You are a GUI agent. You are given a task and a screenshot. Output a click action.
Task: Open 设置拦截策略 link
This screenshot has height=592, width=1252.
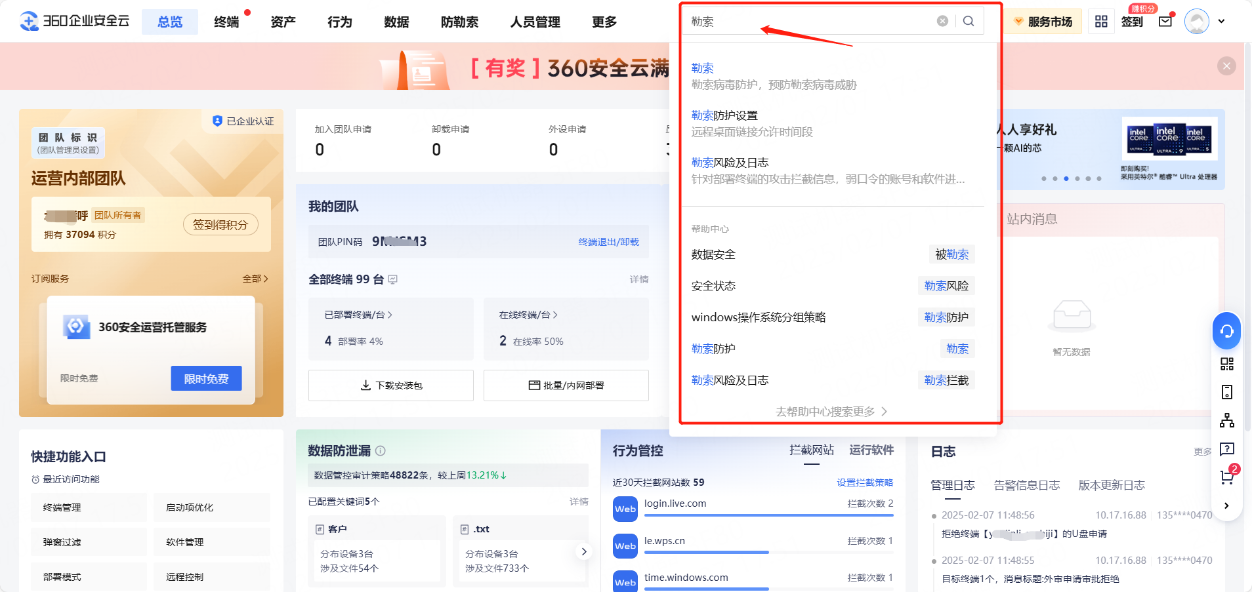click(865, 483)
